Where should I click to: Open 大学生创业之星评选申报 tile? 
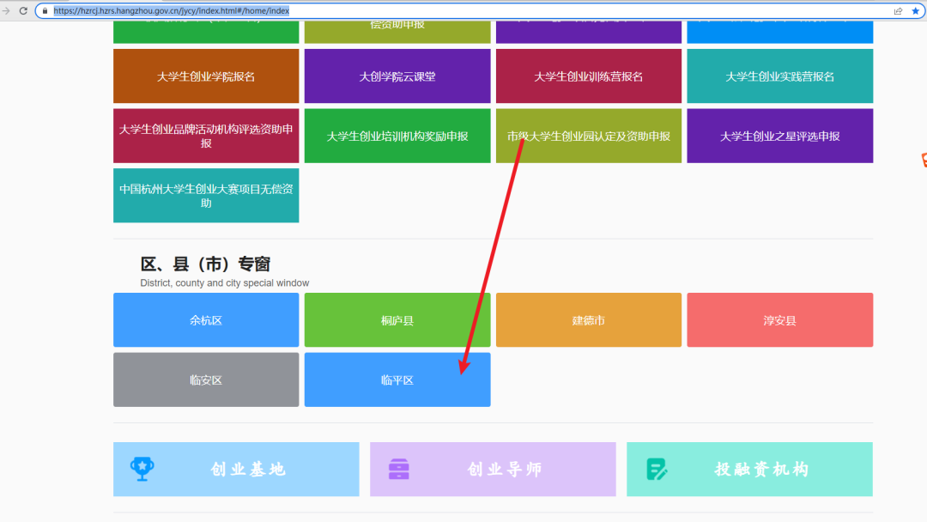(779, 136)
